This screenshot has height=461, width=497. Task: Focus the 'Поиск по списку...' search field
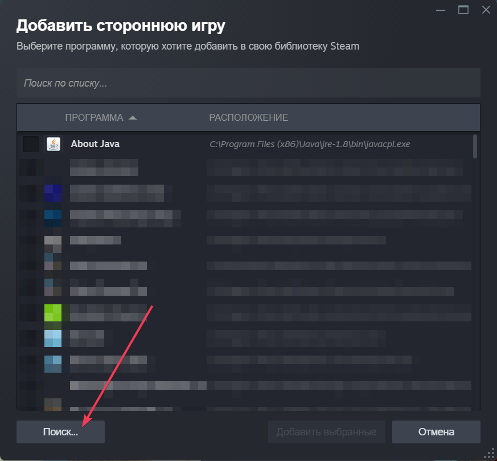tap(248, 83)
